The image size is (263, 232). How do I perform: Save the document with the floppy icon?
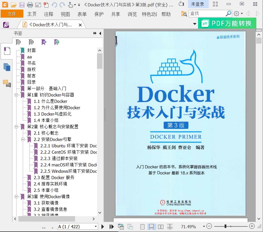[22, 5]
